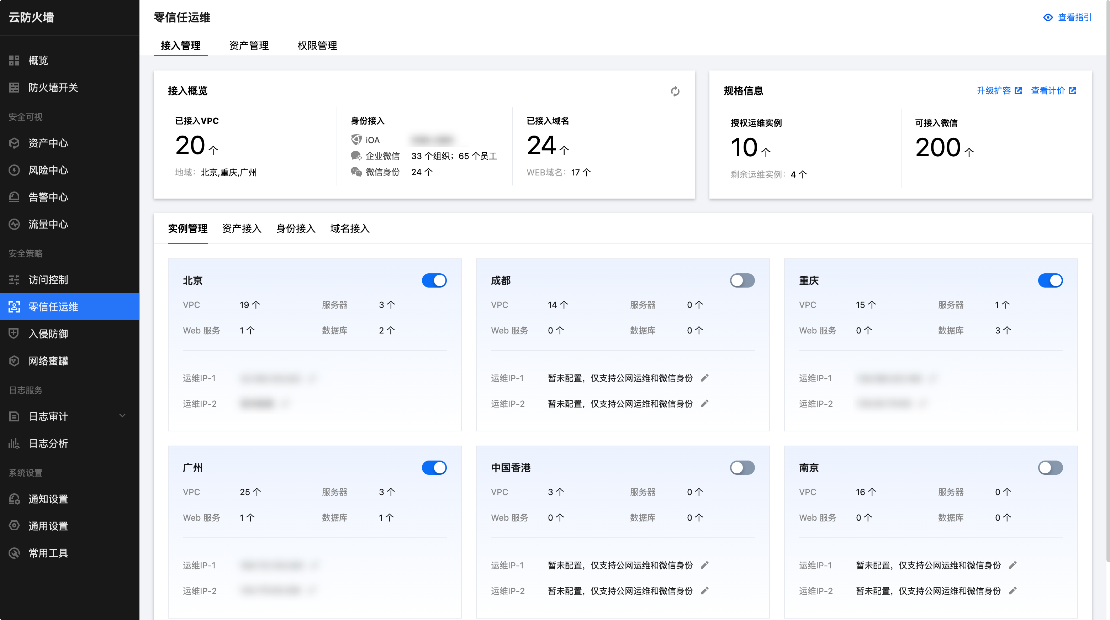The image size is (1110, 620).
Task: Switch to the 权限管理 tab
Action: (x=317, y=46)
